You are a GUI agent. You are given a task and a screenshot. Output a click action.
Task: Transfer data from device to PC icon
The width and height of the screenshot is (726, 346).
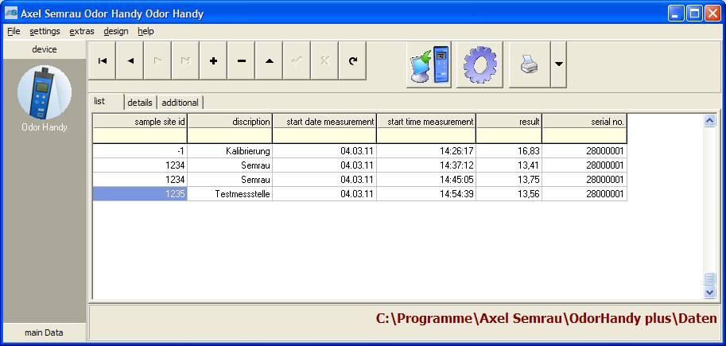pos(429,65)
